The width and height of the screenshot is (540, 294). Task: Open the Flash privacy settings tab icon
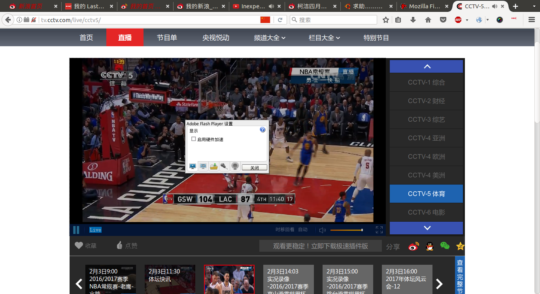pyautogui.click(x=203, y=166)
